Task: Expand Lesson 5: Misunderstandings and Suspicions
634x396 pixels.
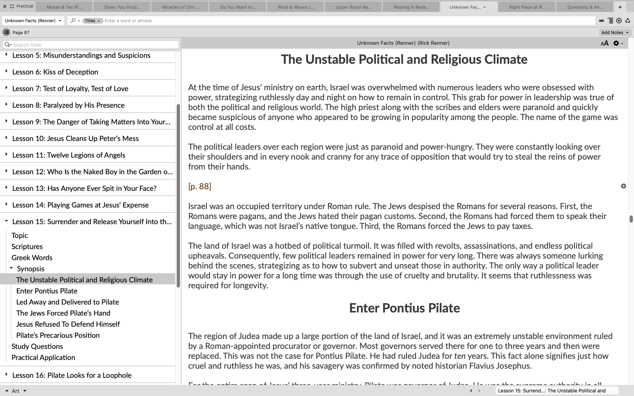Action: click(6, 55)
